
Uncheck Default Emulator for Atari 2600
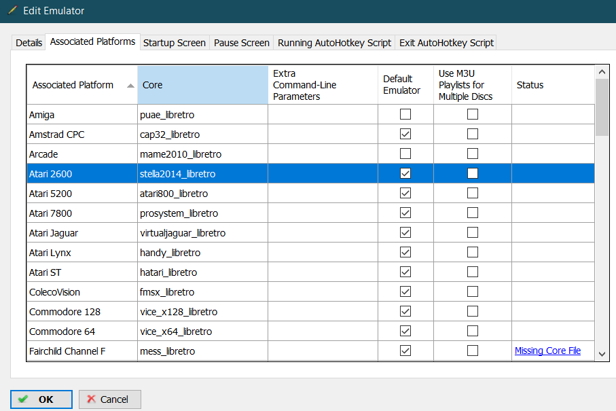405,173
